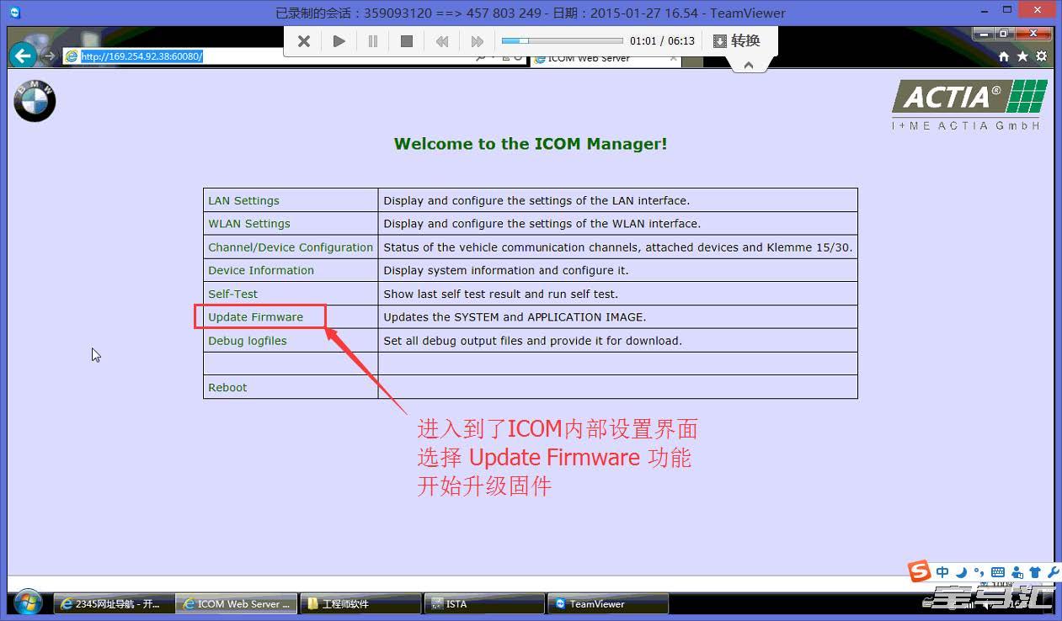Switch to ISTA in the taskbar
1062x621 pixels.
pyautogui.click(x=483, y=604)
